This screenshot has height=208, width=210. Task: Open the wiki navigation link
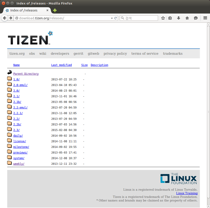click(x=43, y=53)
